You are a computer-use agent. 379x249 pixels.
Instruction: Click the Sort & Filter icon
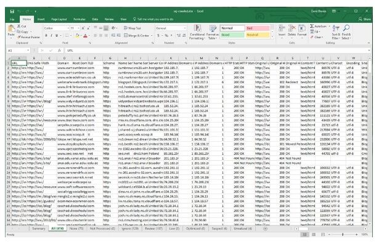pos(336,32)
